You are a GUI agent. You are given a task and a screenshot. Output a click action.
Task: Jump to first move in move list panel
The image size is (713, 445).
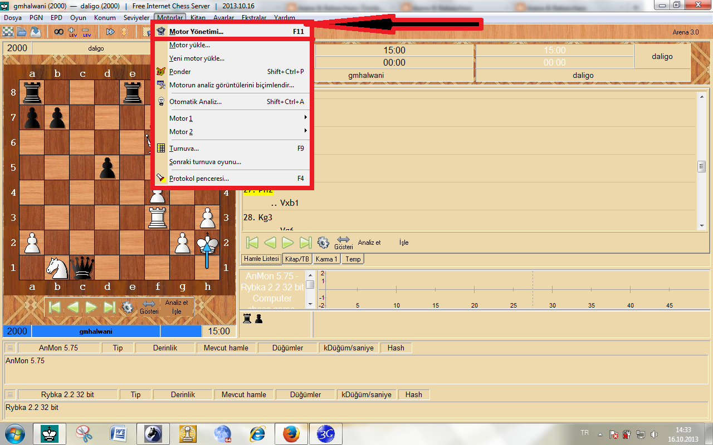[252, 243]
